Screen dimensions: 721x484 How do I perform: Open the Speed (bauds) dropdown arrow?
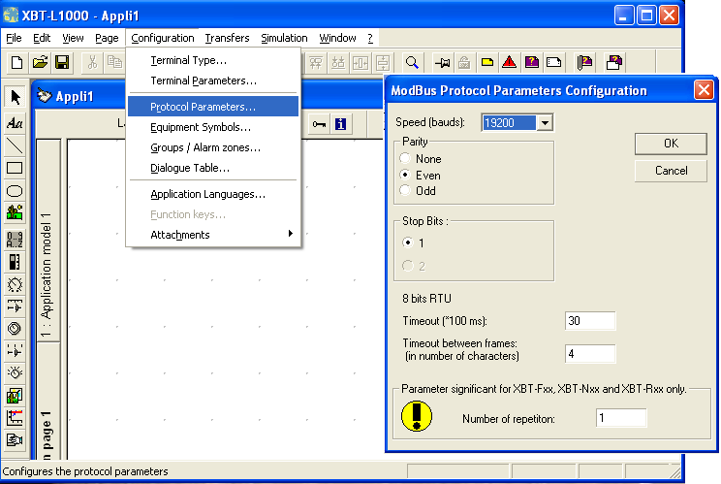[x=545, y=123]
